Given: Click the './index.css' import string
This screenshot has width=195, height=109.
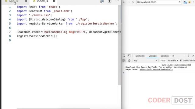Looking at the screenshot, I should point(39,15).
